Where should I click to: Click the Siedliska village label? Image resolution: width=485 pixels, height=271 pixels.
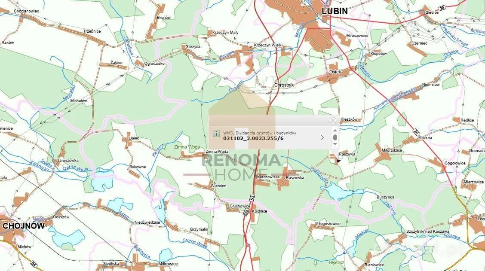coord(111,264)
